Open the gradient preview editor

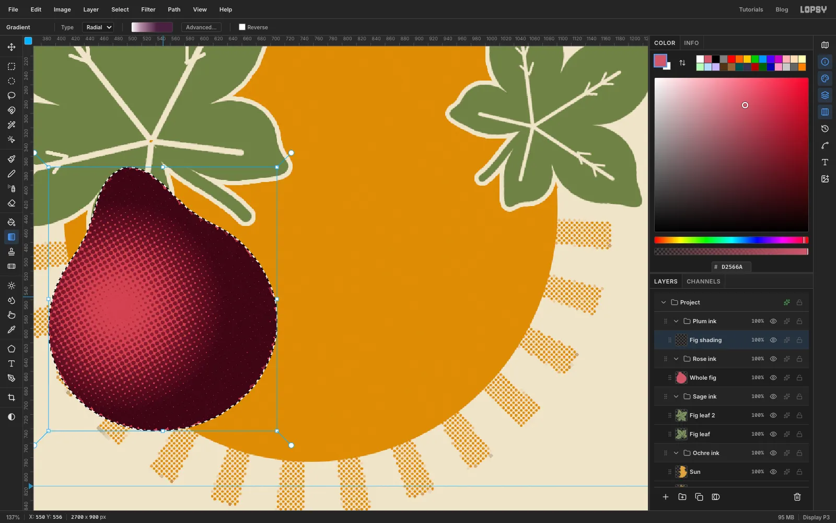click(152, 27)
